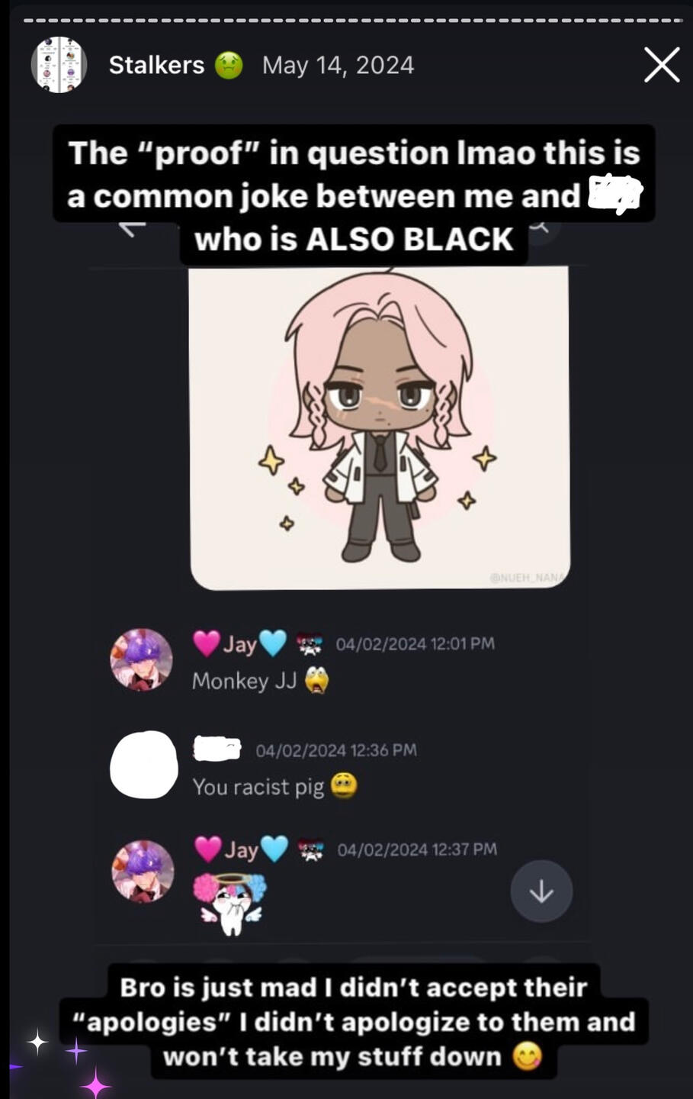
Task: Select the redacted white avatar on the 12:36 PM message
Action: [x=144, y=765]
